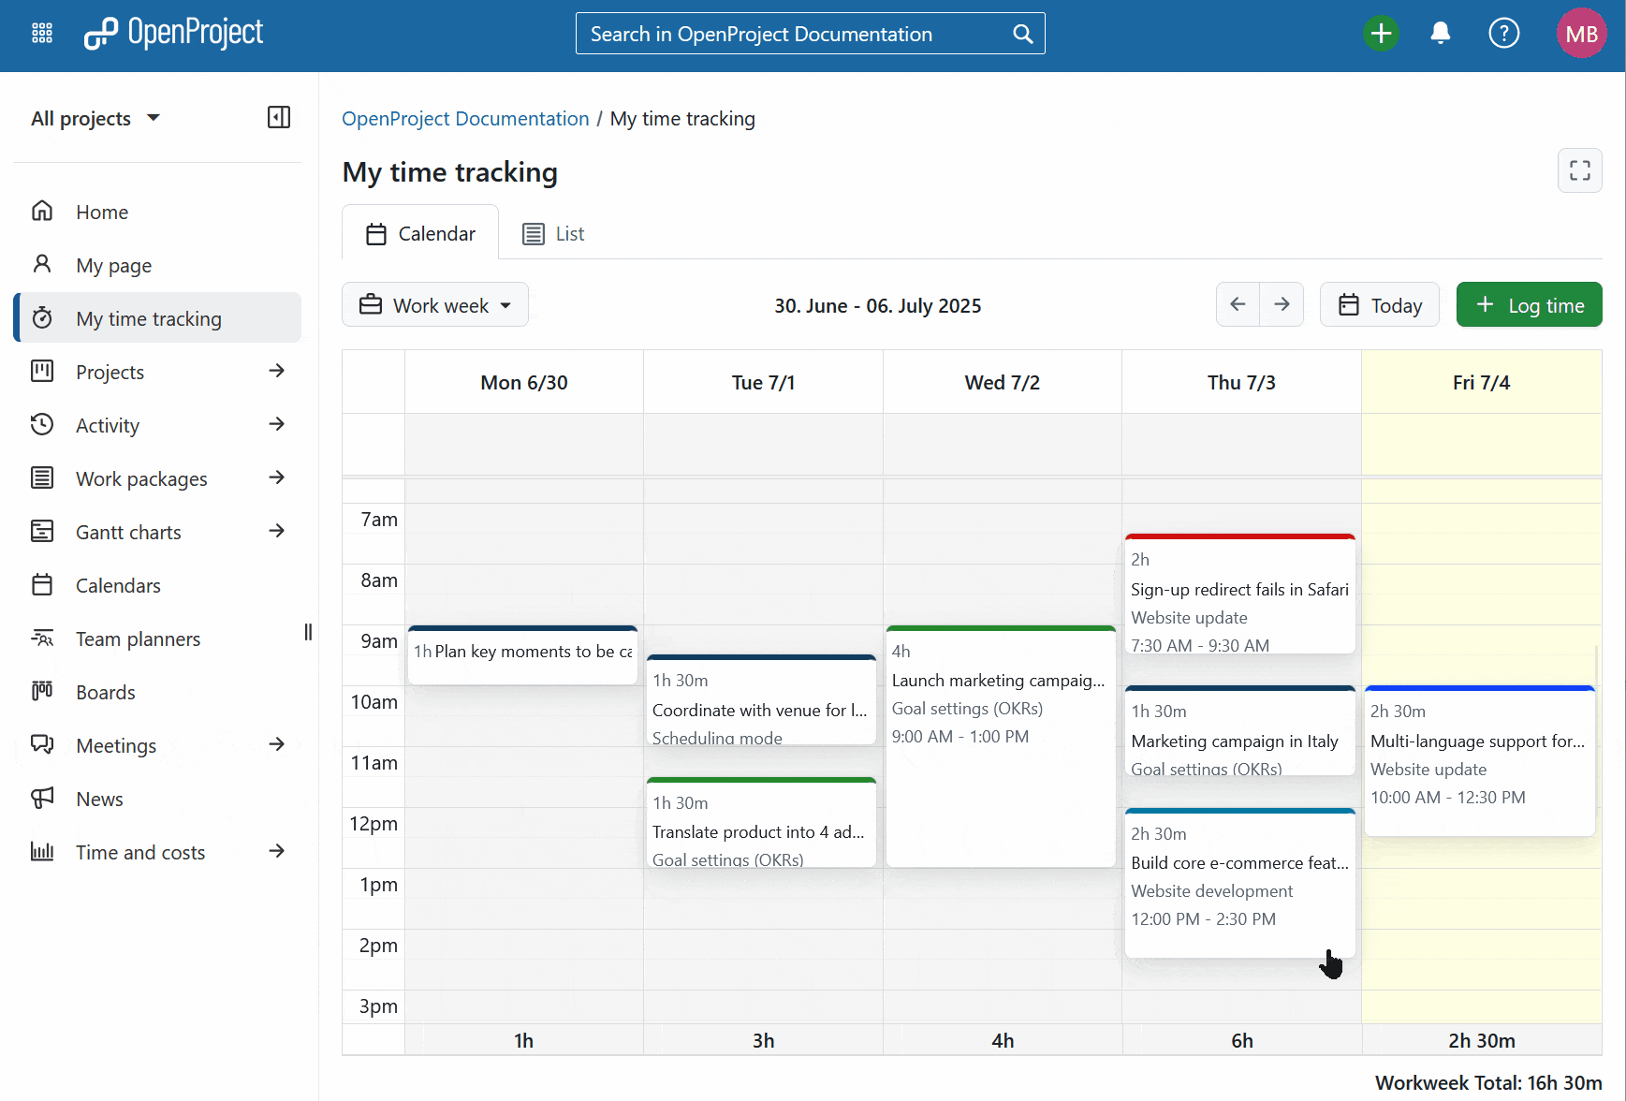
Task: Open OpenProject Documentation breadcrumb link
Action: click(465, 118)
